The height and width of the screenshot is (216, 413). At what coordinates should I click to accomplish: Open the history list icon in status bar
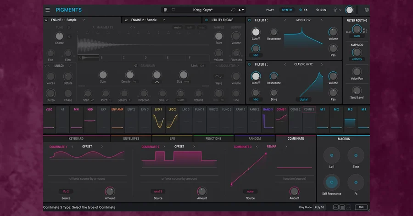coord(342,207)
